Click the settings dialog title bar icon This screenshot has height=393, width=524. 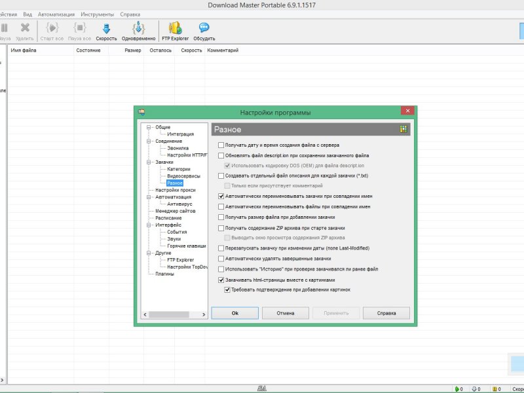(141, 112)
